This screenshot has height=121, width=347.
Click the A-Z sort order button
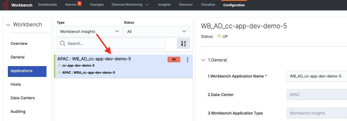pos(183,44)
